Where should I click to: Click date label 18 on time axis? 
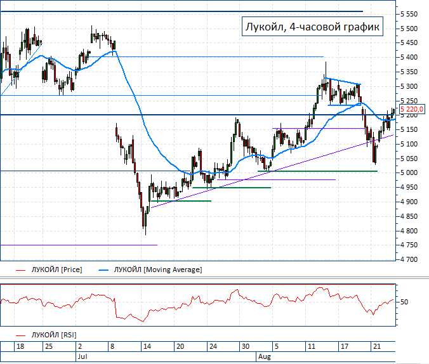(20, 346)
